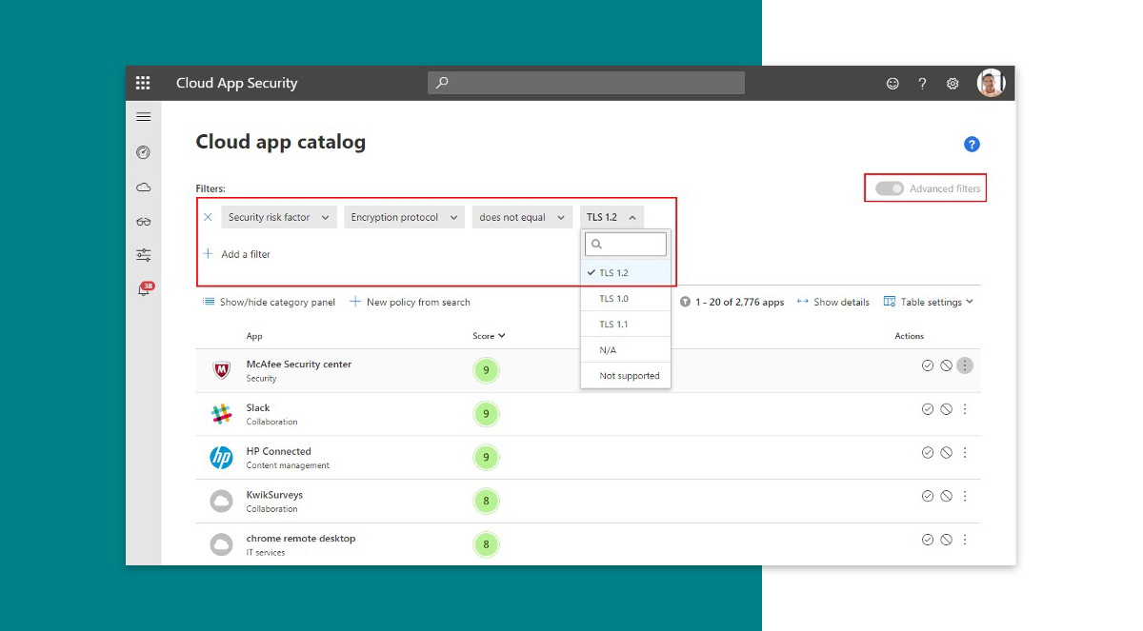
Task: Open the Table settings dropdown
Action: (x=929, y=302)
